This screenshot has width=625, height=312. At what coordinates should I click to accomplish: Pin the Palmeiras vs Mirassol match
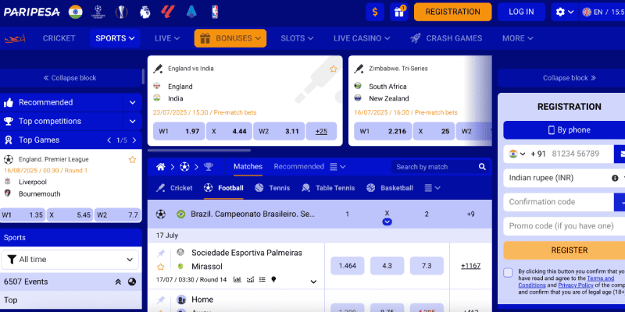(161, 253)
